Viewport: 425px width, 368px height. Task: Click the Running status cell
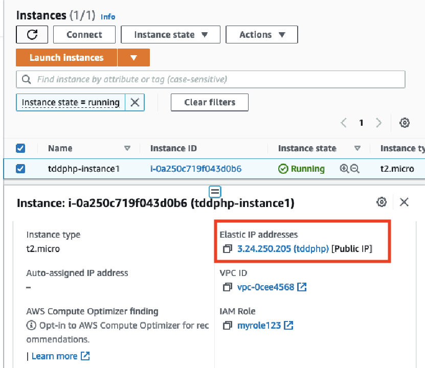click(x=301, y=169)
